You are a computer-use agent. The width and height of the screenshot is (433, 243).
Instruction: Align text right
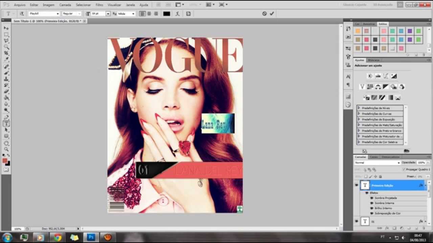pyautogui.click(x=156, y=13)
